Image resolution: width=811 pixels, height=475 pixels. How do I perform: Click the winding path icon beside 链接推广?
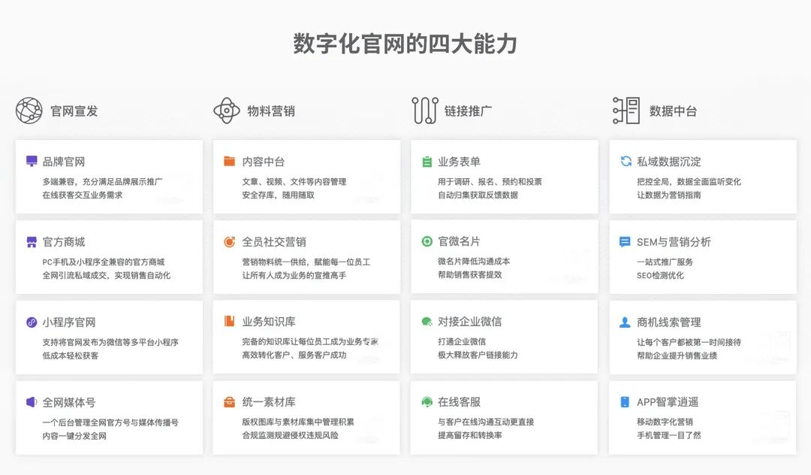pyautogui.click(x=425, y=110)
